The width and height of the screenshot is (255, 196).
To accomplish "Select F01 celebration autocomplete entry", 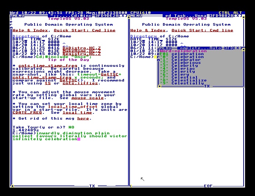I will pos(182,54).
